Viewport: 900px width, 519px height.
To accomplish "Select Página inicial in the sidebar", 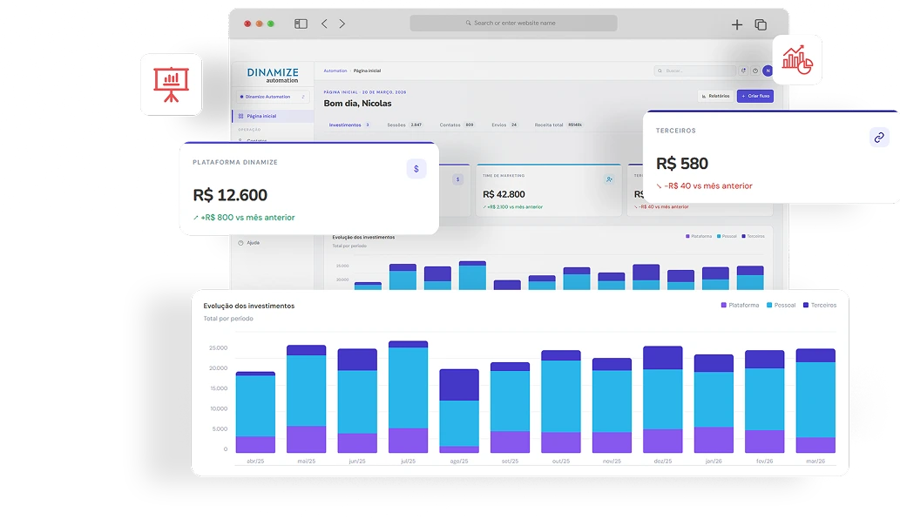I will click(274, 116).
